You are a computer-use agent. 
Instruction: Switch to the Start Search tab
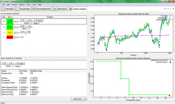(60, 9)
